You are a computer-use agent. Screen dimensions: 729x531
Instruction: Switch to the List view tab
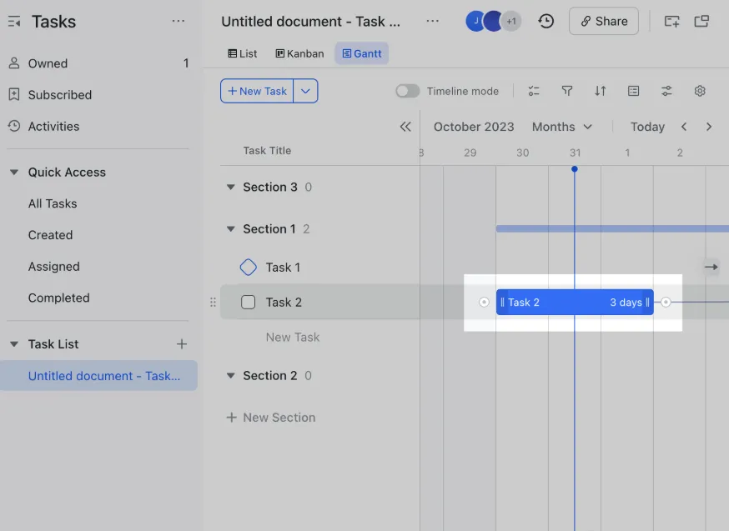243,54
